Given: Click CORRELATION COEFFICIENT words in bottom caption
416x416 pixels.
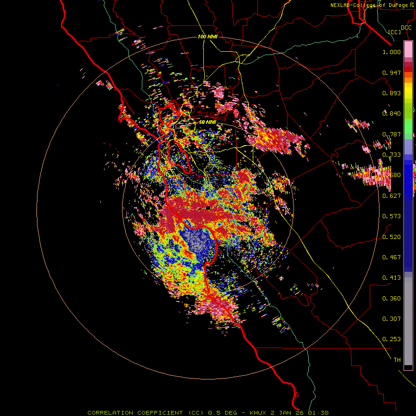Looking at the screenshot, I should click(135, 413).
